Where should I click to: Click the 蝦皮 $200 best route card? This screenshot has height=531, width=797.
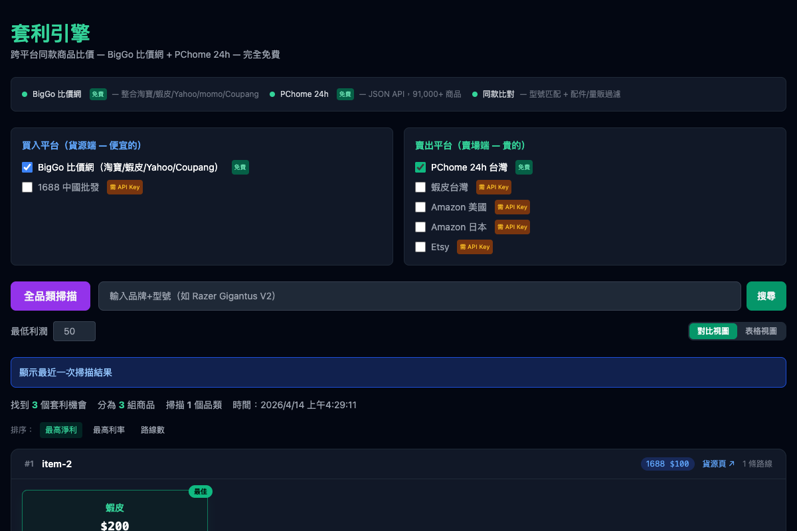click(115, 511)
